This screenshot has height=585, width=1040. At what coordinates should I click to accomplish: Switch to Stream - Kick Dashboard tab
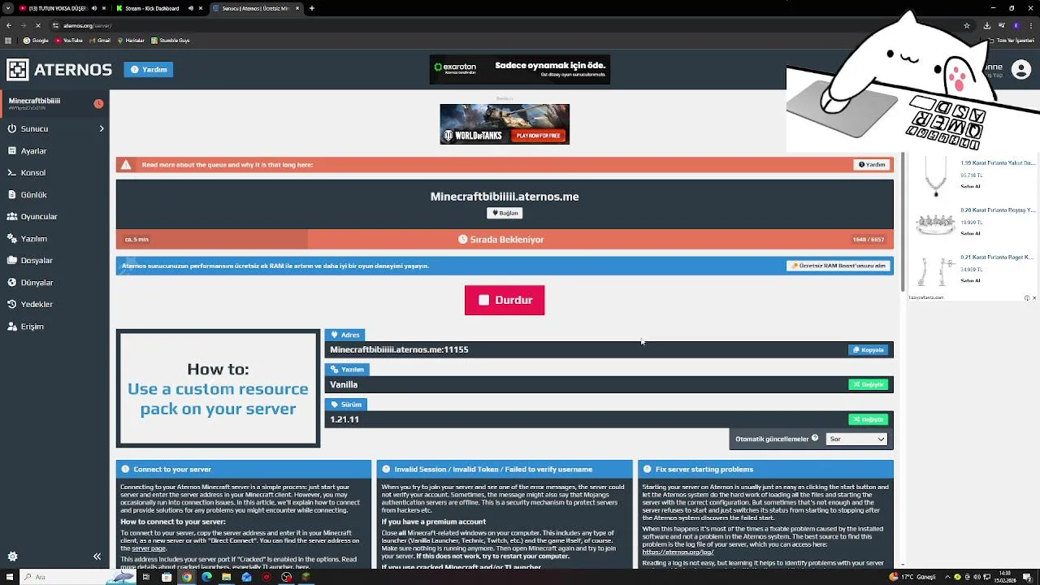coord(153,8)
